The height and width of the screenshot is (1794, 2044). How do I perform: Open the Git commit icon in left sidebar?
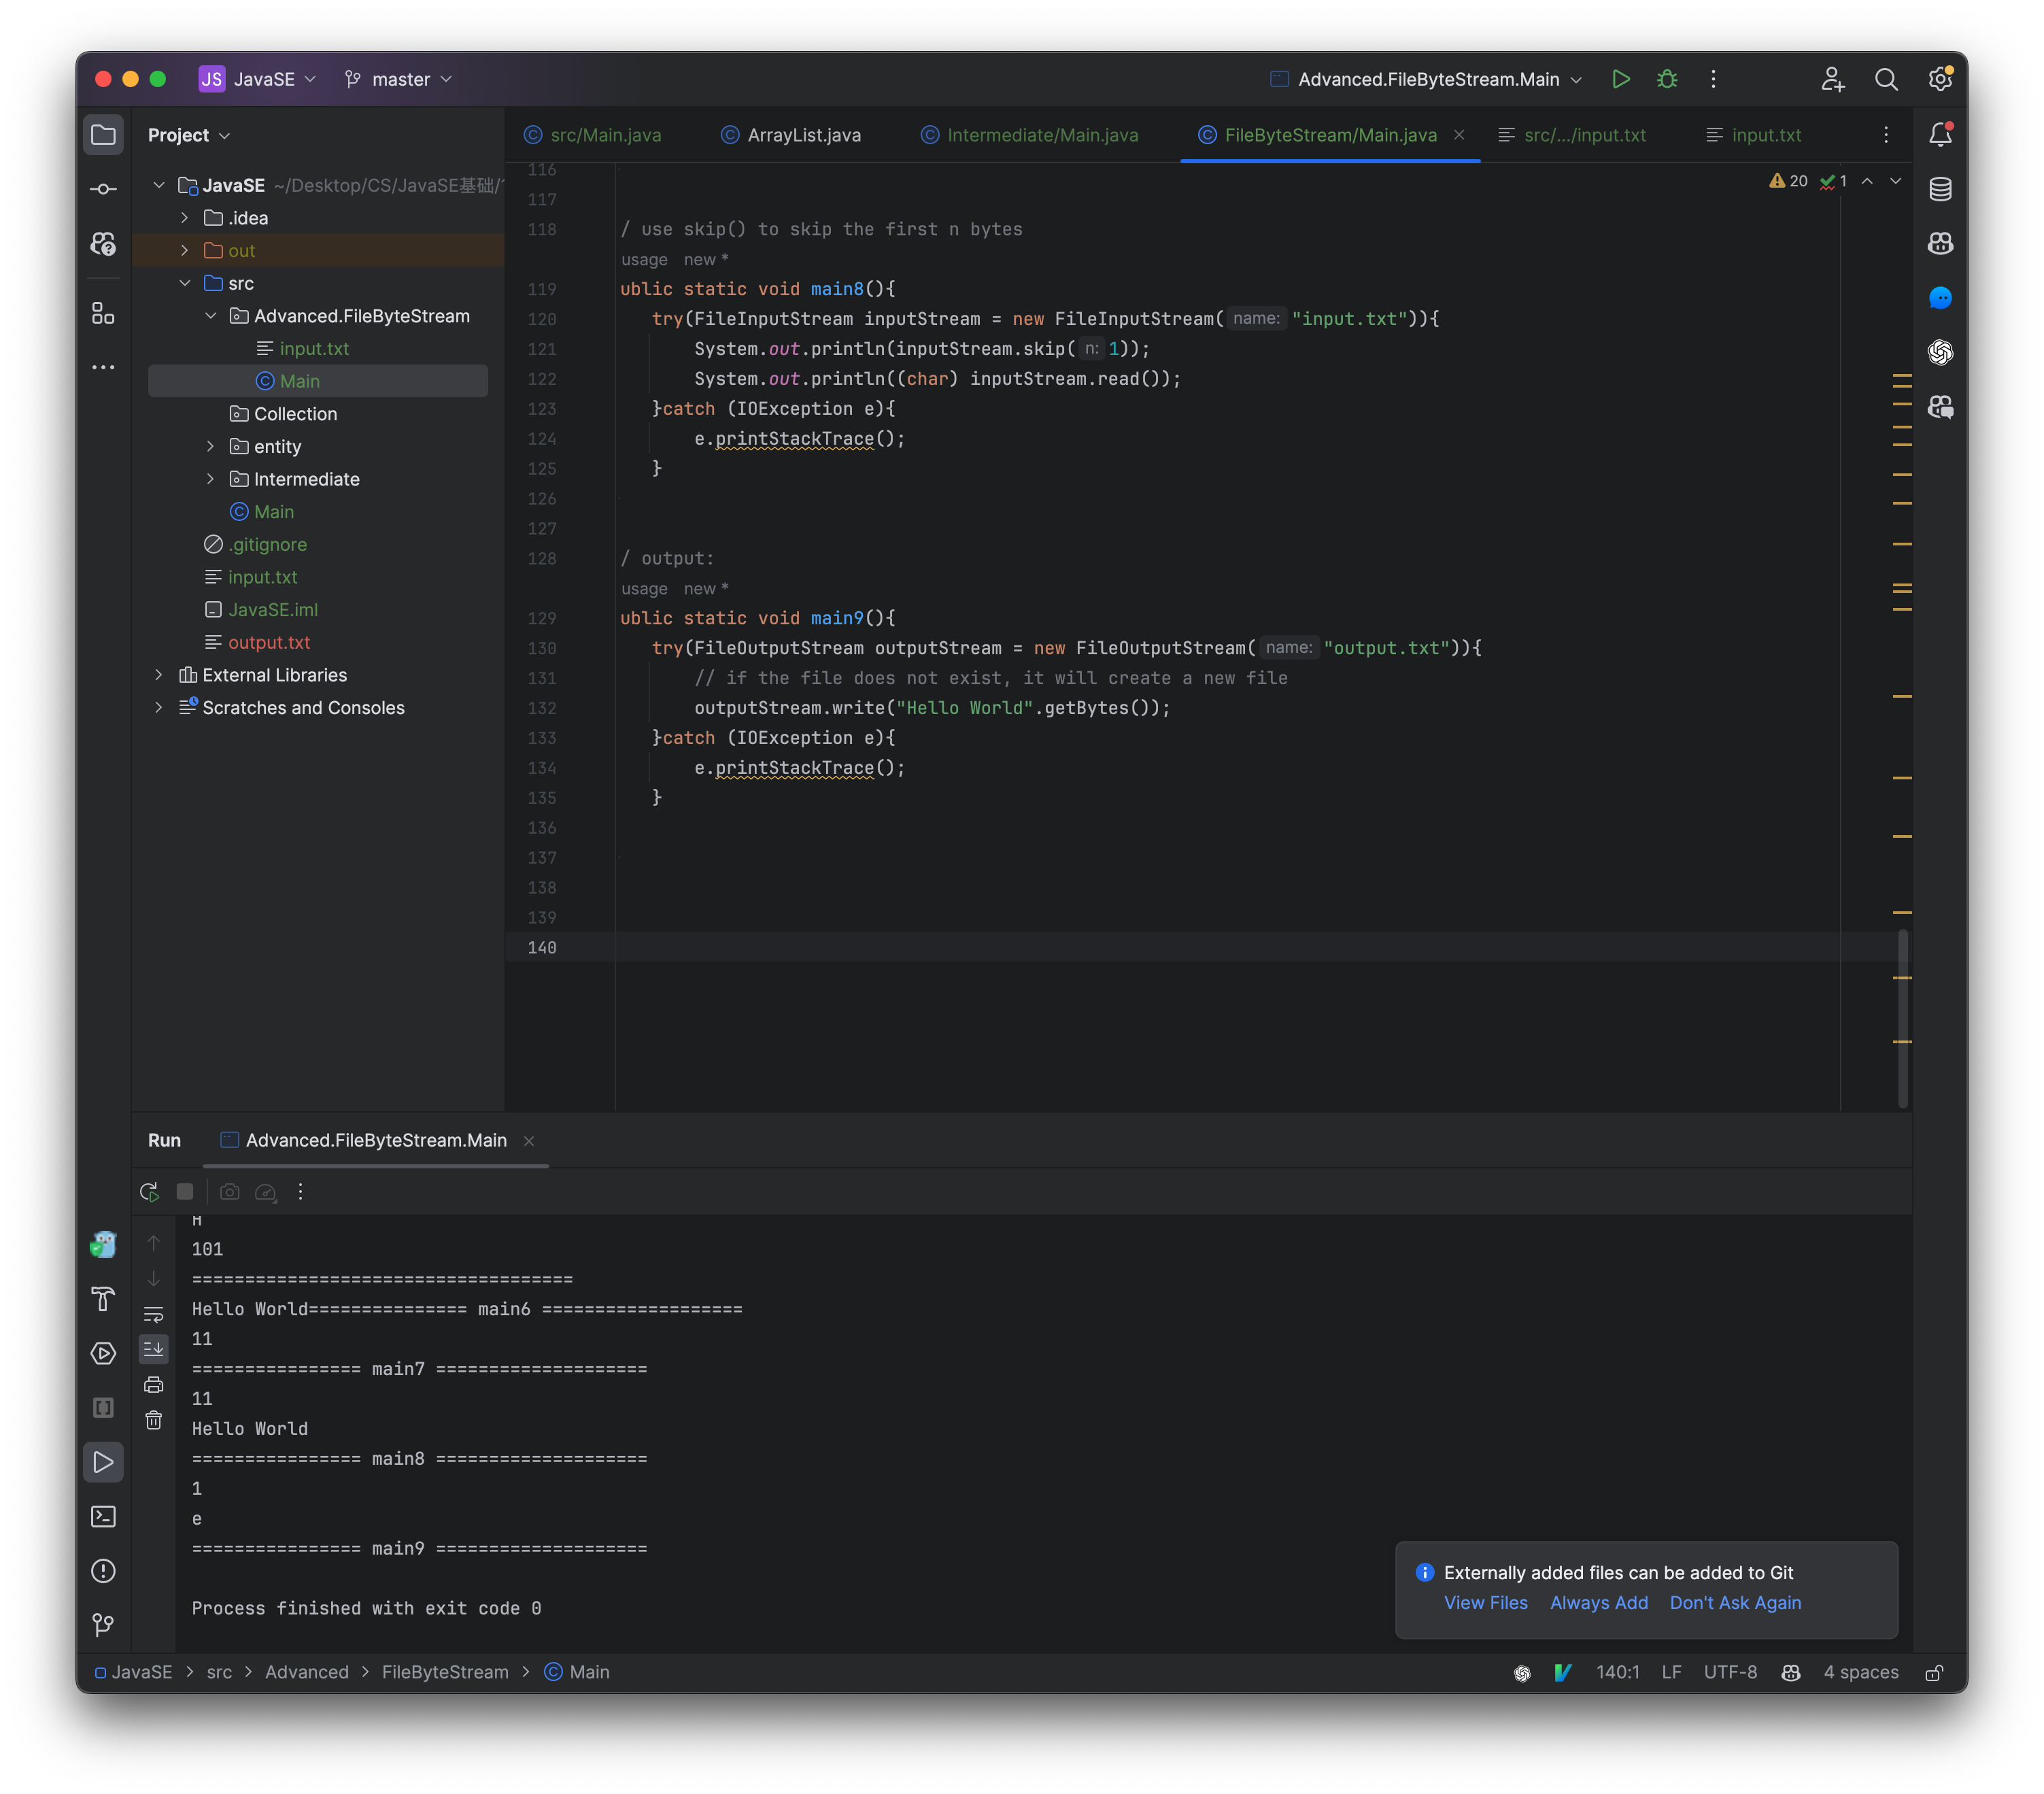(x=103, y=188)
